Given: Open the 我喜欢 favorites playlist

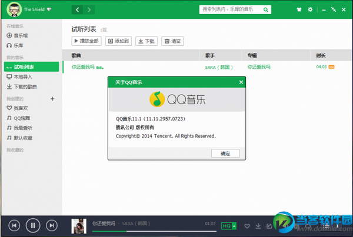Looking at the screenshot, I should [17, 108].
